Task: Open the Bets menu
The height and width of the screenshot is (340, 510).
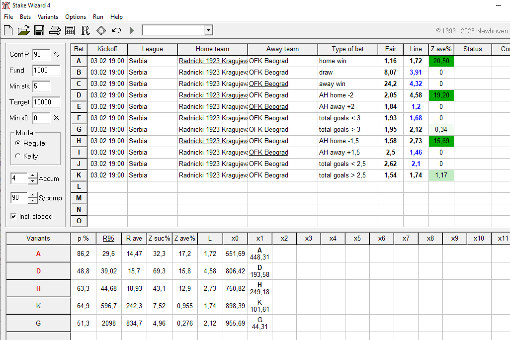Action: tap(25, 17)
